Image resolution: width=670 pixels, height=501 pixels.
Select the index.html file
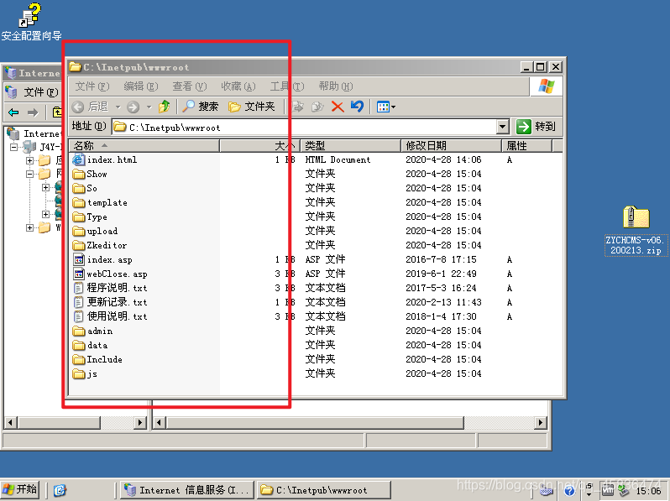pyautogui.click(x=105, y=159)
